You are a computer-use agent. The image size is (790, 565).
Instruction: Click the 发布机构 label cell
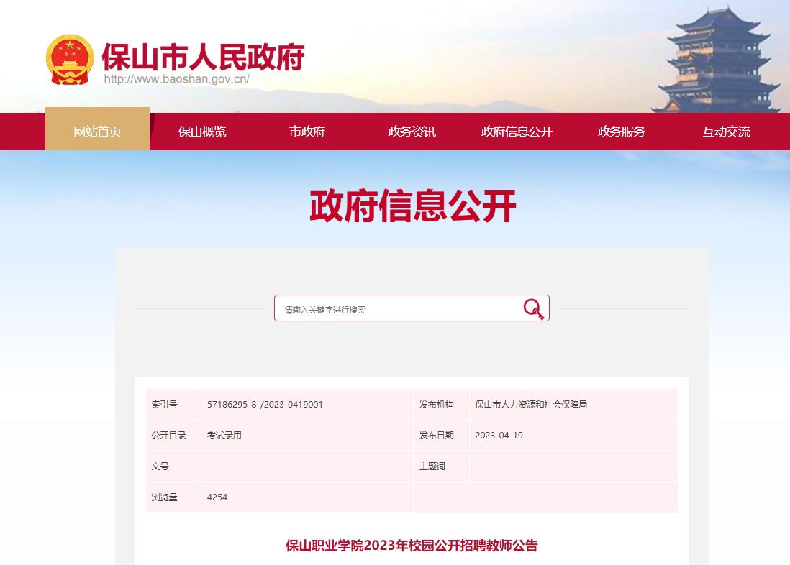point(441,405)
